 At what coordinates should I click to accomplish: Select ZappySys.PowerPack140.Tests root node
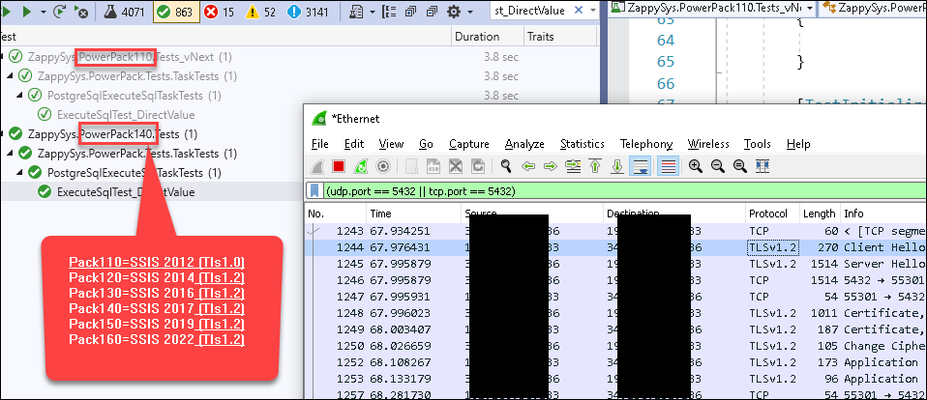point(112,134)
